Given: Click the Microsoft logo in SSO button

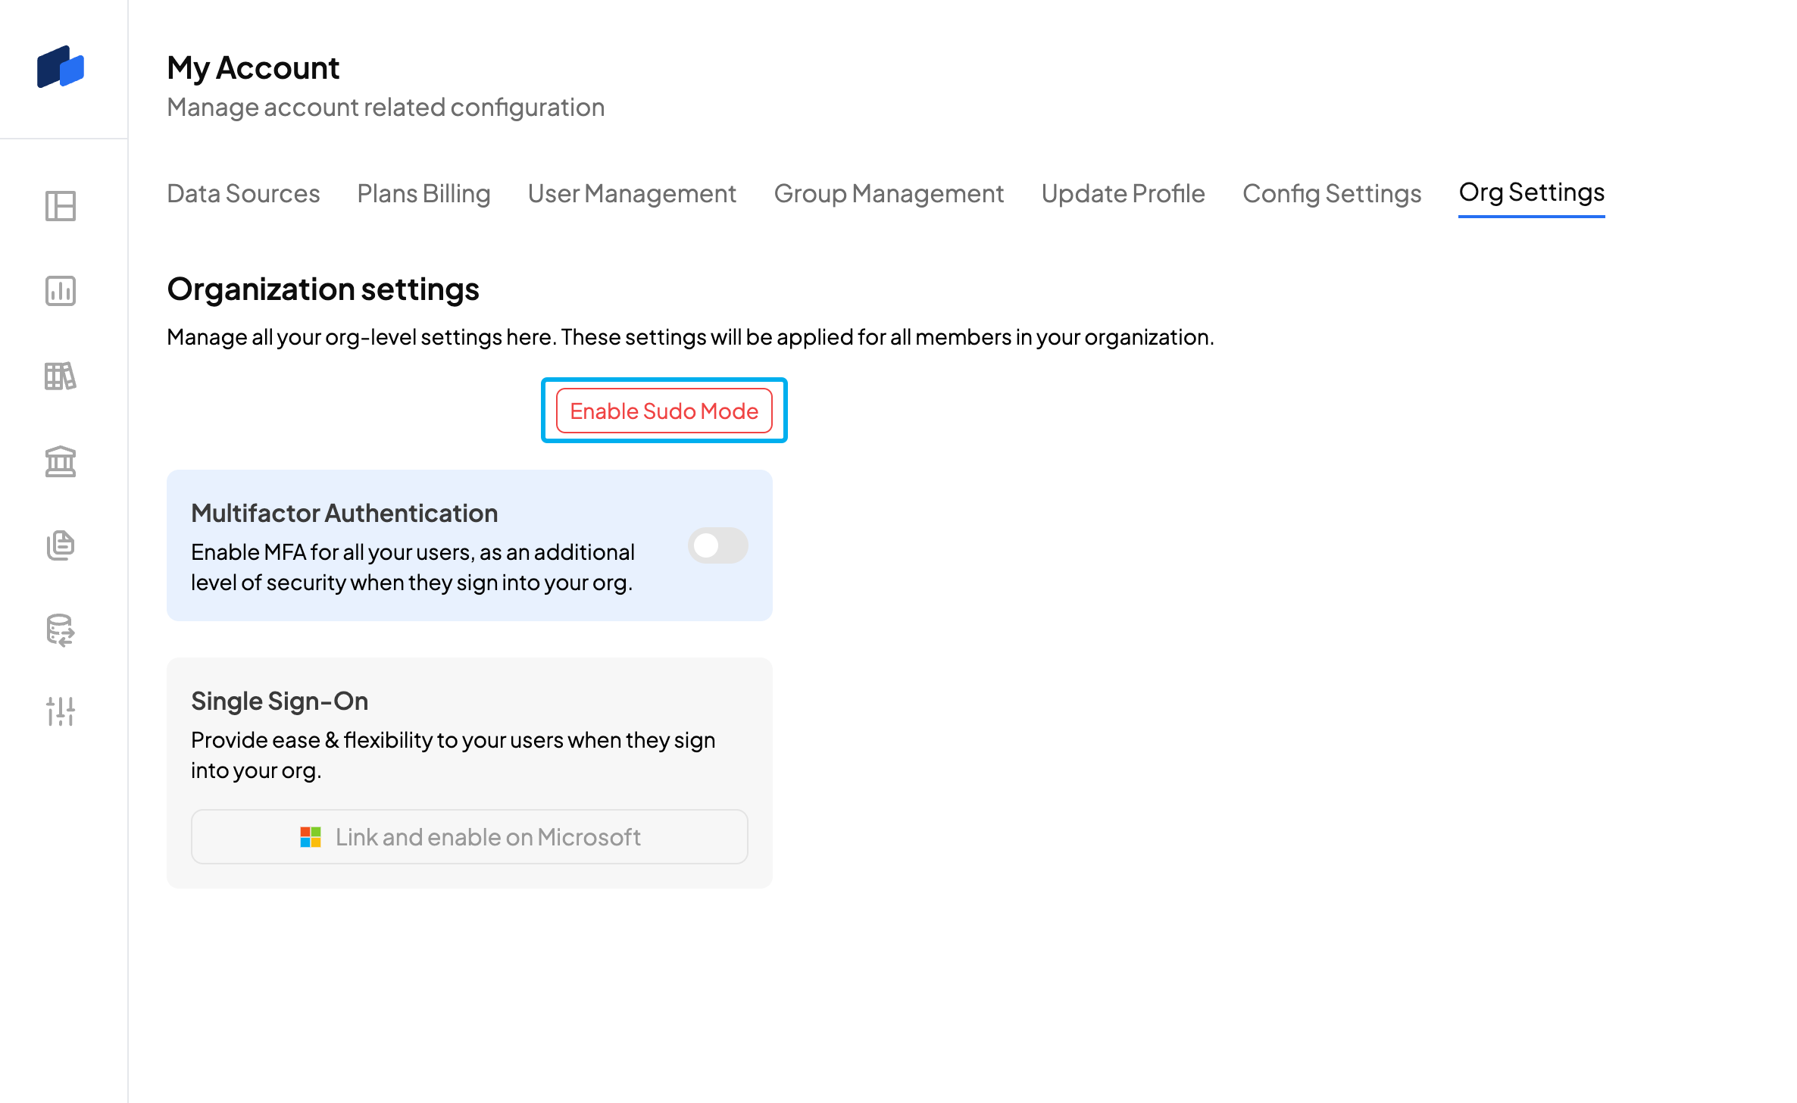Looking at the screenshot, I should click(311, 837).
